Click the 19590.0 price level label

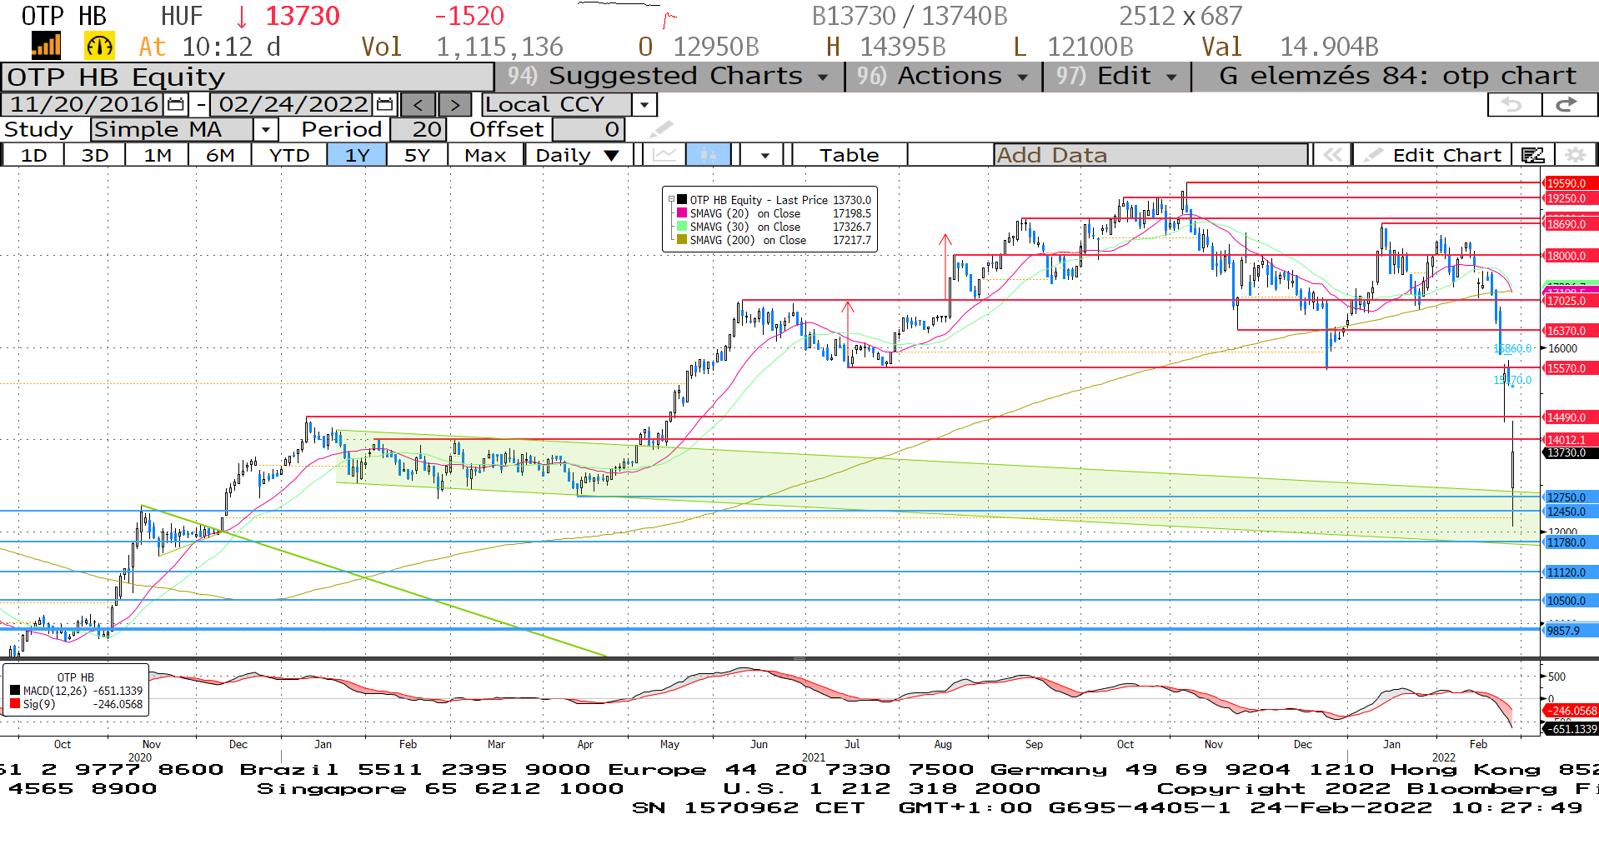tap(1570, 183)
